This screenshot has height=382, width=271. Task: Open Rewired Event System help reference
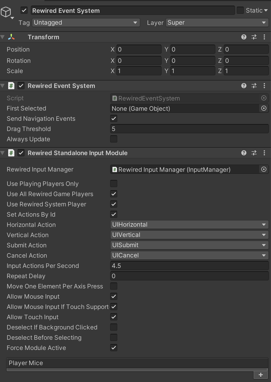tap(244, 86)
